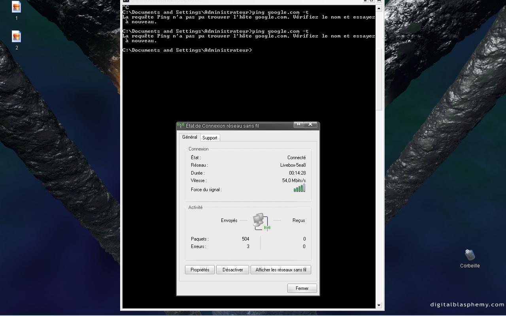This screenshot has height=316, width=506.
Task: Click Afficher les réseaux sans fil
Action: (x=281, y=270)
